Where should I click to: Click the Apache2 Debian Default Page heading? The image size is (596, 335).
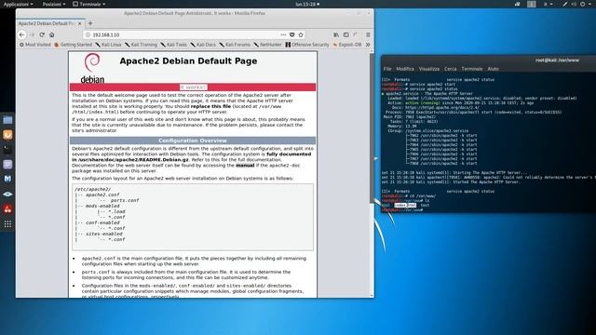[x=188, y=60]
